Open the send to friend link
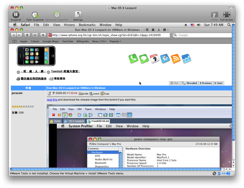This screenshot has height=188, width=244. pos(59,78)
